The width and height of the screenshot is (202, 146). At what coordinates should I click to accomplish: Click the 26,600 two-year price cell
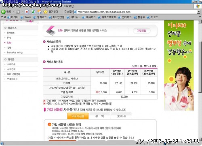pos(133,83)
